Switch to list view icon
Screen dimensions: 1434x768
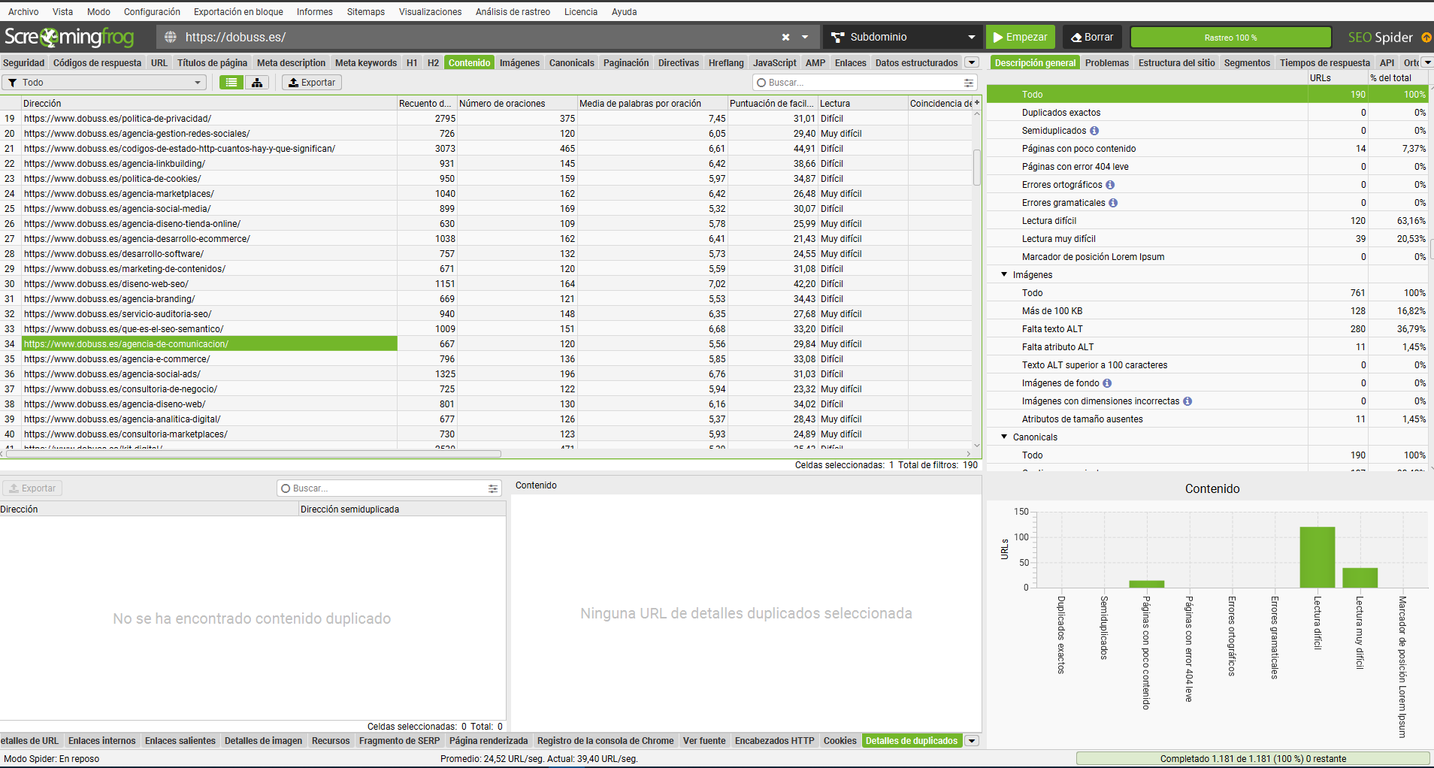pyautogui.click(x=231, y=82)
